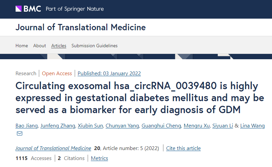Screen dimensions: 272x167
Task: Open the Home menu item
Action: point(22,46)
